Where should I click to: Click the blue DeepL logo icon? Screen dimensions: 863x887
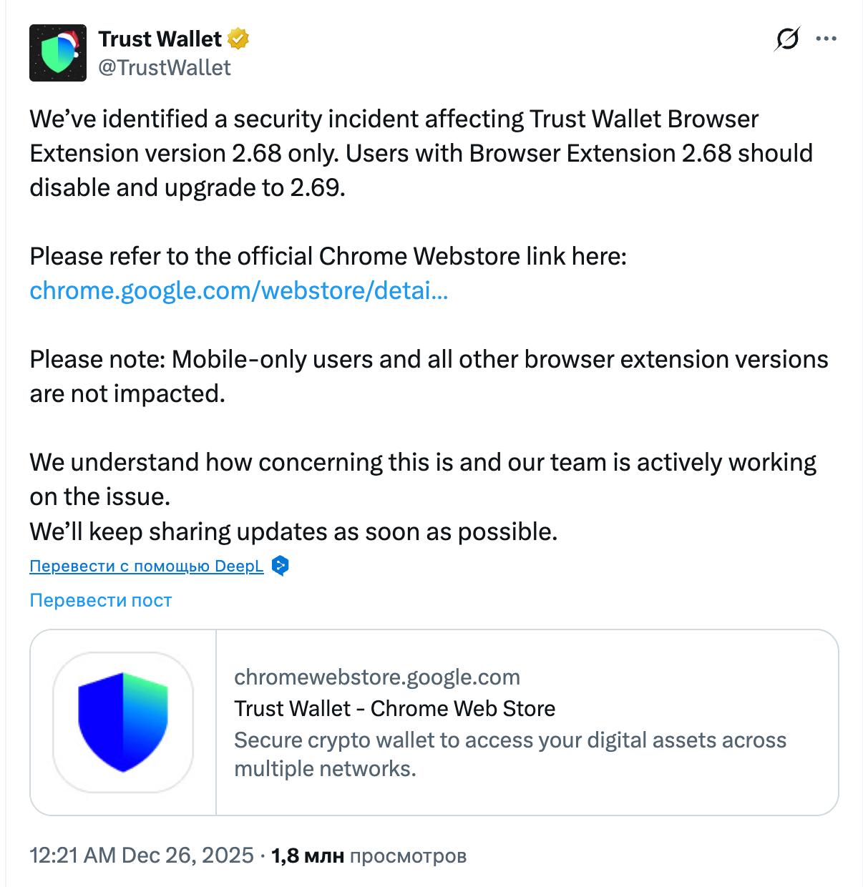[x=281, y=566]
